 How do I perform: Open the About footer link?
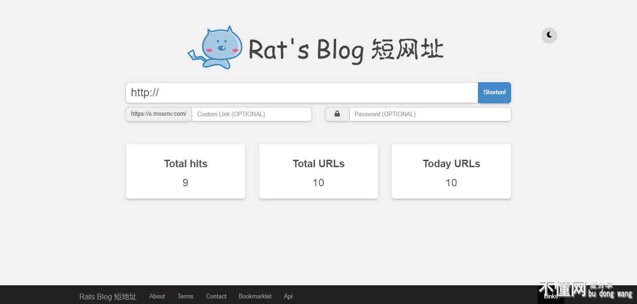157,296
